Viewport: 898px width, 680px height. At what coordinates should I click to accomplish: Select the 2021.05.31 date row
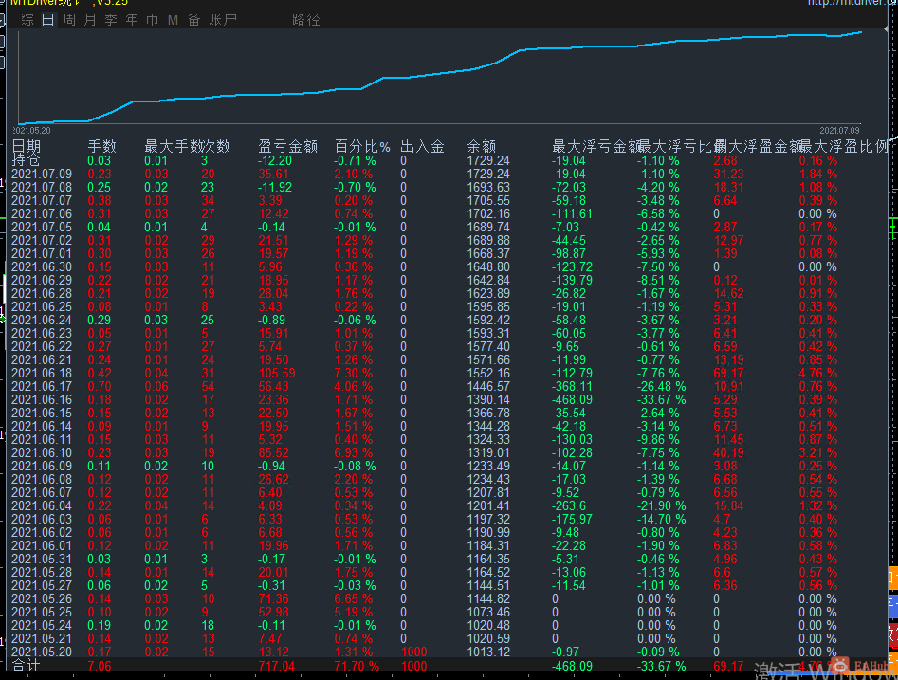tap(42, 559)
